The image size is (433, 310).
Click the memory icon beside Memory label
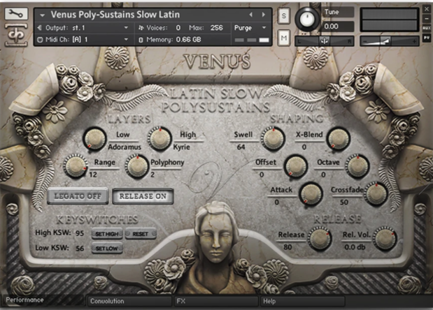tap(141, 40)
